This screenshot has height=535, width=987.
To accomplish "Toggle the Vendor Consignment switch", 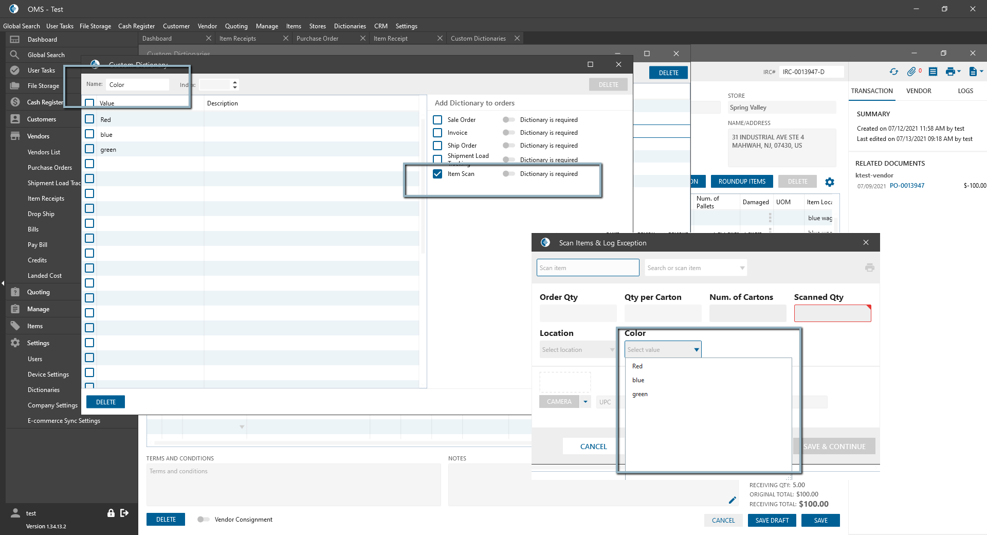I will 203,520.
